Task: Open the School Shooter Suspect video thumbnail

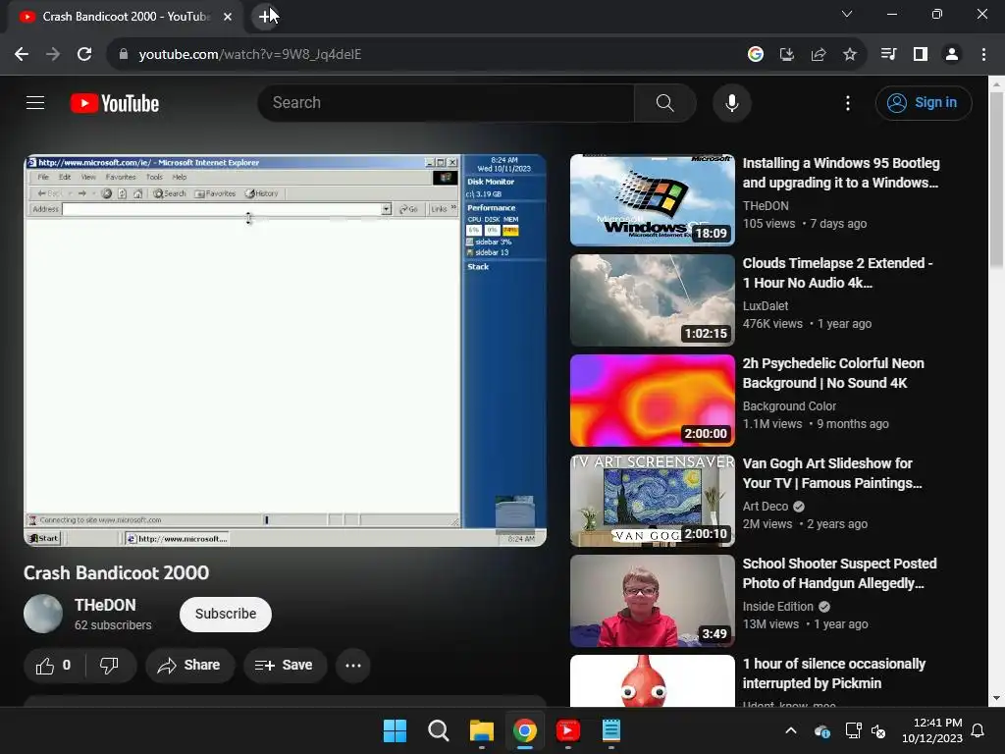Action: (653, 601)
